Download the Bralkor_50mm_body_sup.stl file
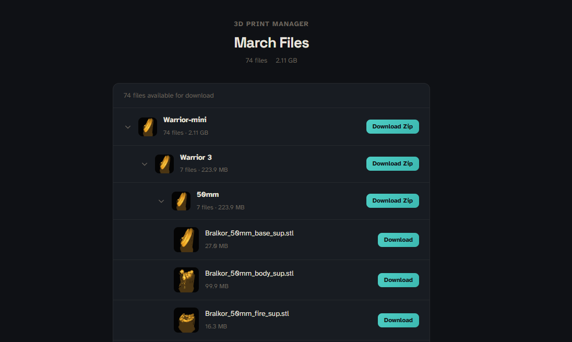572x342 pixels. point(398,280)
